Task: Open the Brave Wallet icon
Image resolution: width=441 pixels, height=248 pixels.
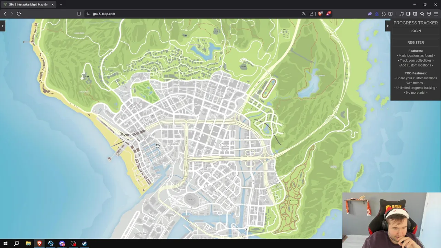Action: coord(415,14)
